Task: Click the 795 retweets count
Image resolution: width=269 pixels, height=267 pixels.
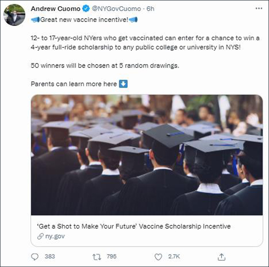Action: pyautogui.click(x=111, y=256)
